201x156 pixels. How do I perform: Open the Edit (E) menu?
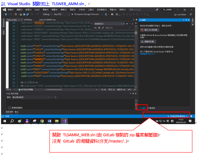coord(19,10)
